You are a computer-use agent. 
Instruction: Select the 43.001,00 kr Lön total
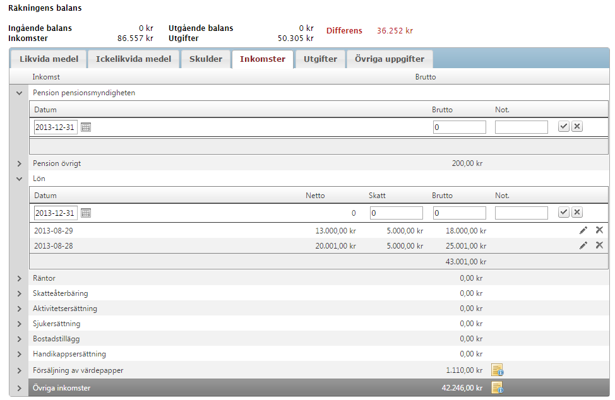[466, 262]
